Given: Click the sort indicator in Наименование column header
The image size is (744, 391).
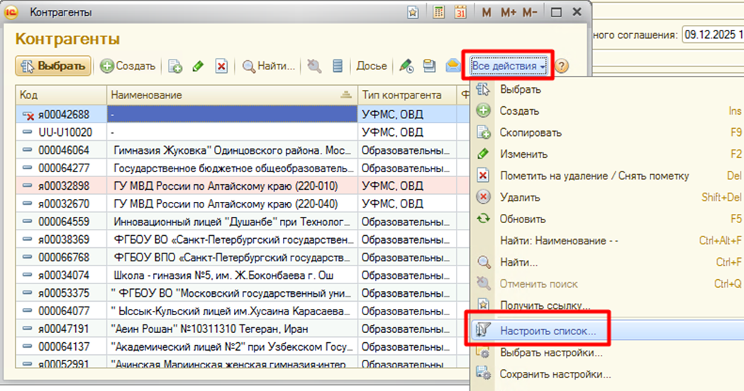Looking at the screenshot, I should point(346,95).
